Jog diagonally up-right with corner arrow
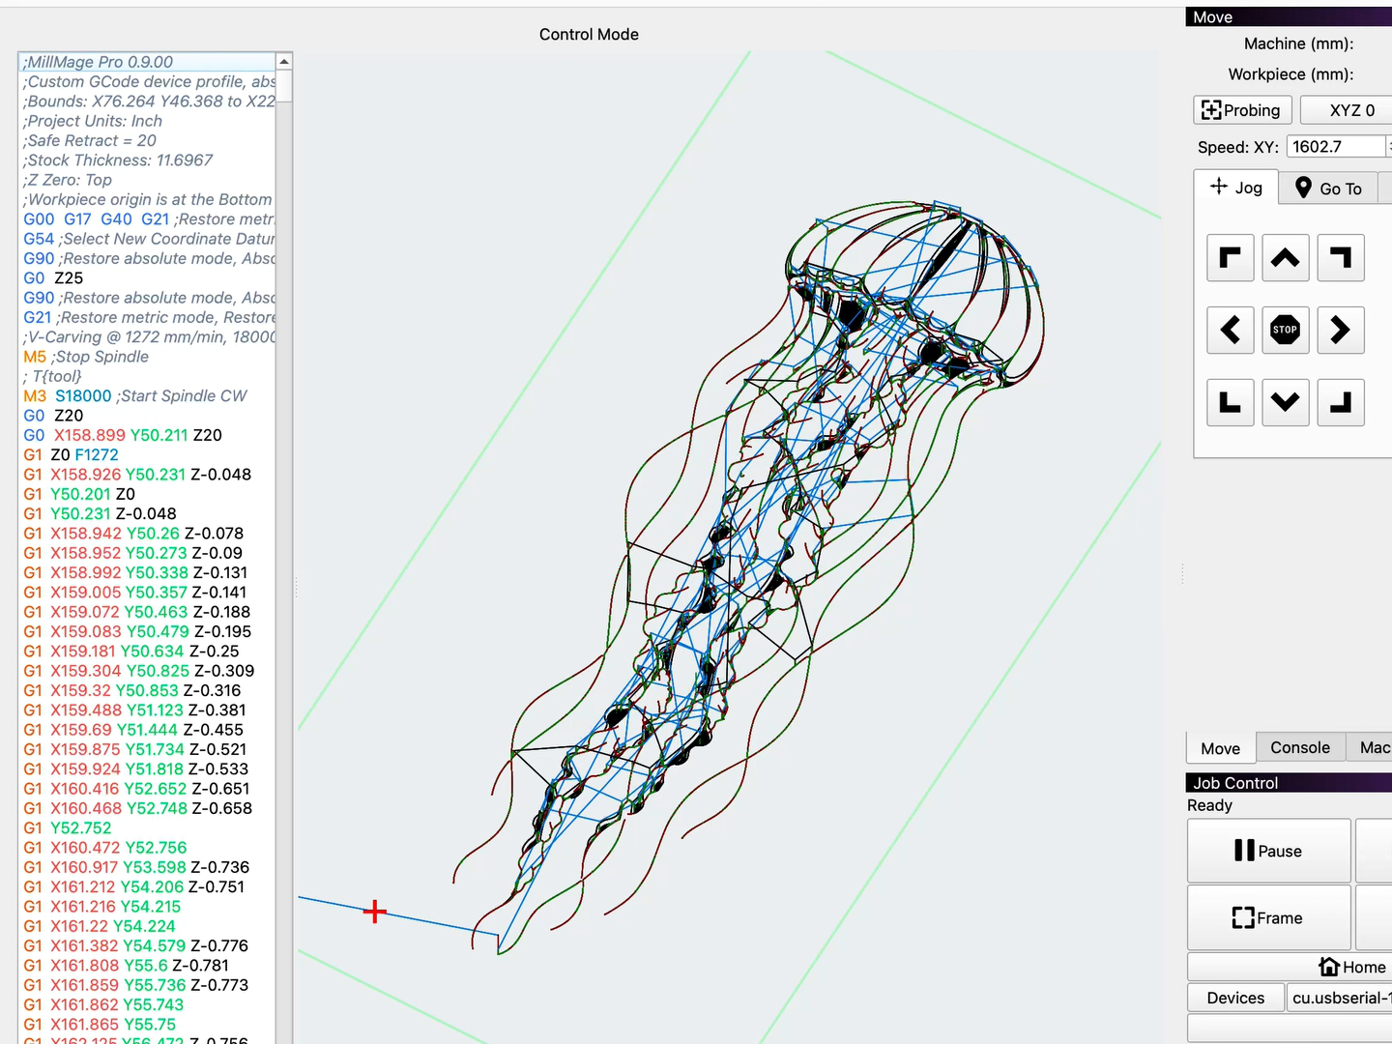 (1341, 258)
